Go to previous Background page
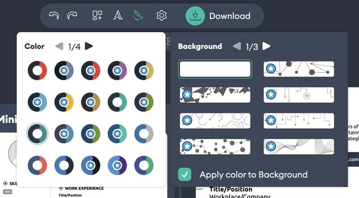 pyautogui.click(x=237, y=46)
